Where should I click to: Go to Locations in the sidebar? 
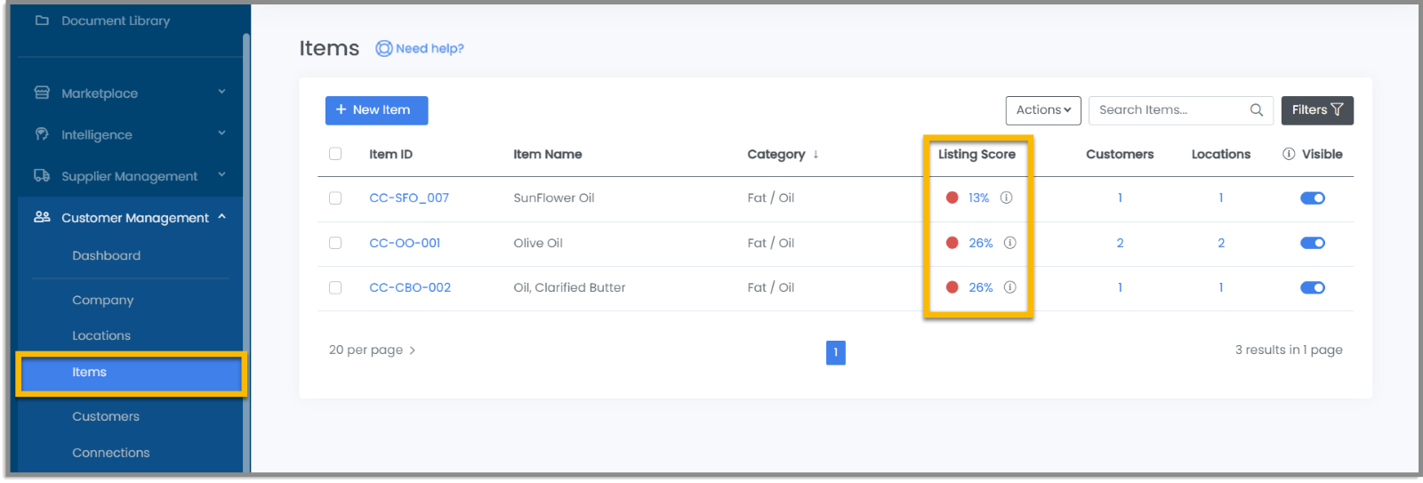[x=101, y=335]
